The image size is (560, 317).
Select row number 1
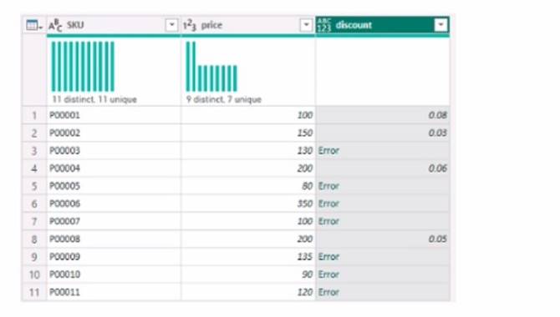click(34, 115)
